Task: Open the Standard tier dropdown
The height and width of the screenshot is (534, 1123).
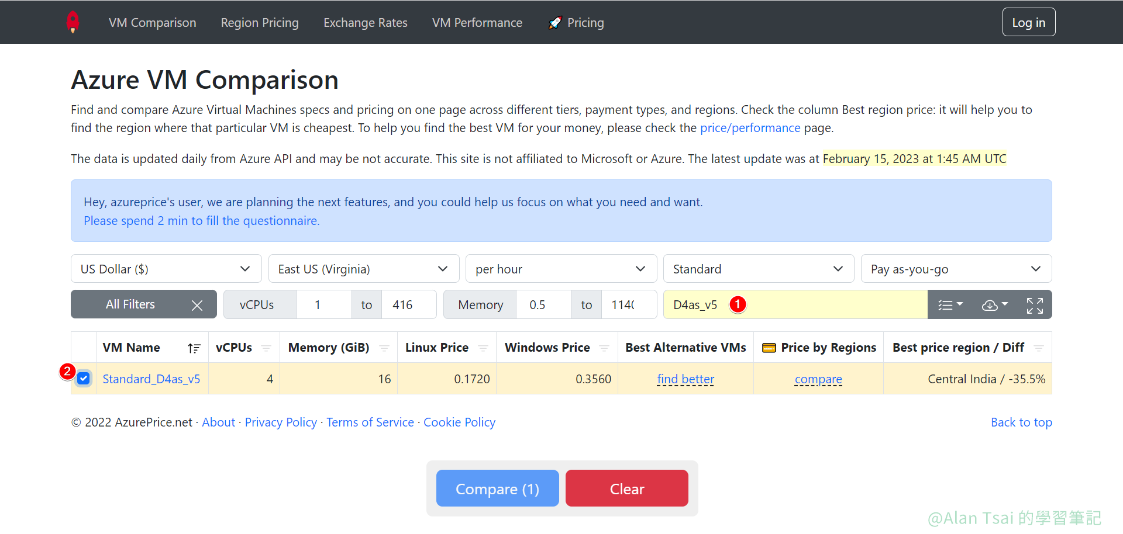Action: click(759, 269)
